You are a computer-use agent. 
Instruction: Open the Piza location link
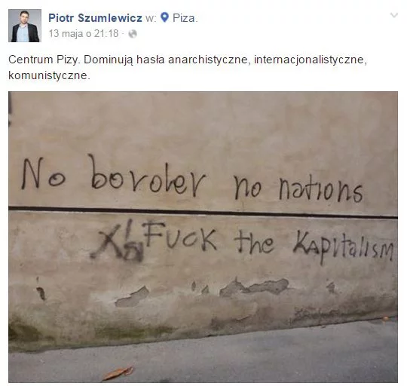[x=184, y=18]
